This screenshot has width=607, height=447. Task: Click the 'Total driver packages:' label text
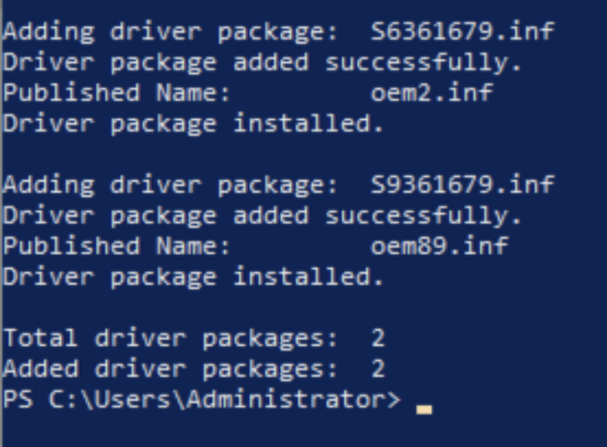pos(171,338)
